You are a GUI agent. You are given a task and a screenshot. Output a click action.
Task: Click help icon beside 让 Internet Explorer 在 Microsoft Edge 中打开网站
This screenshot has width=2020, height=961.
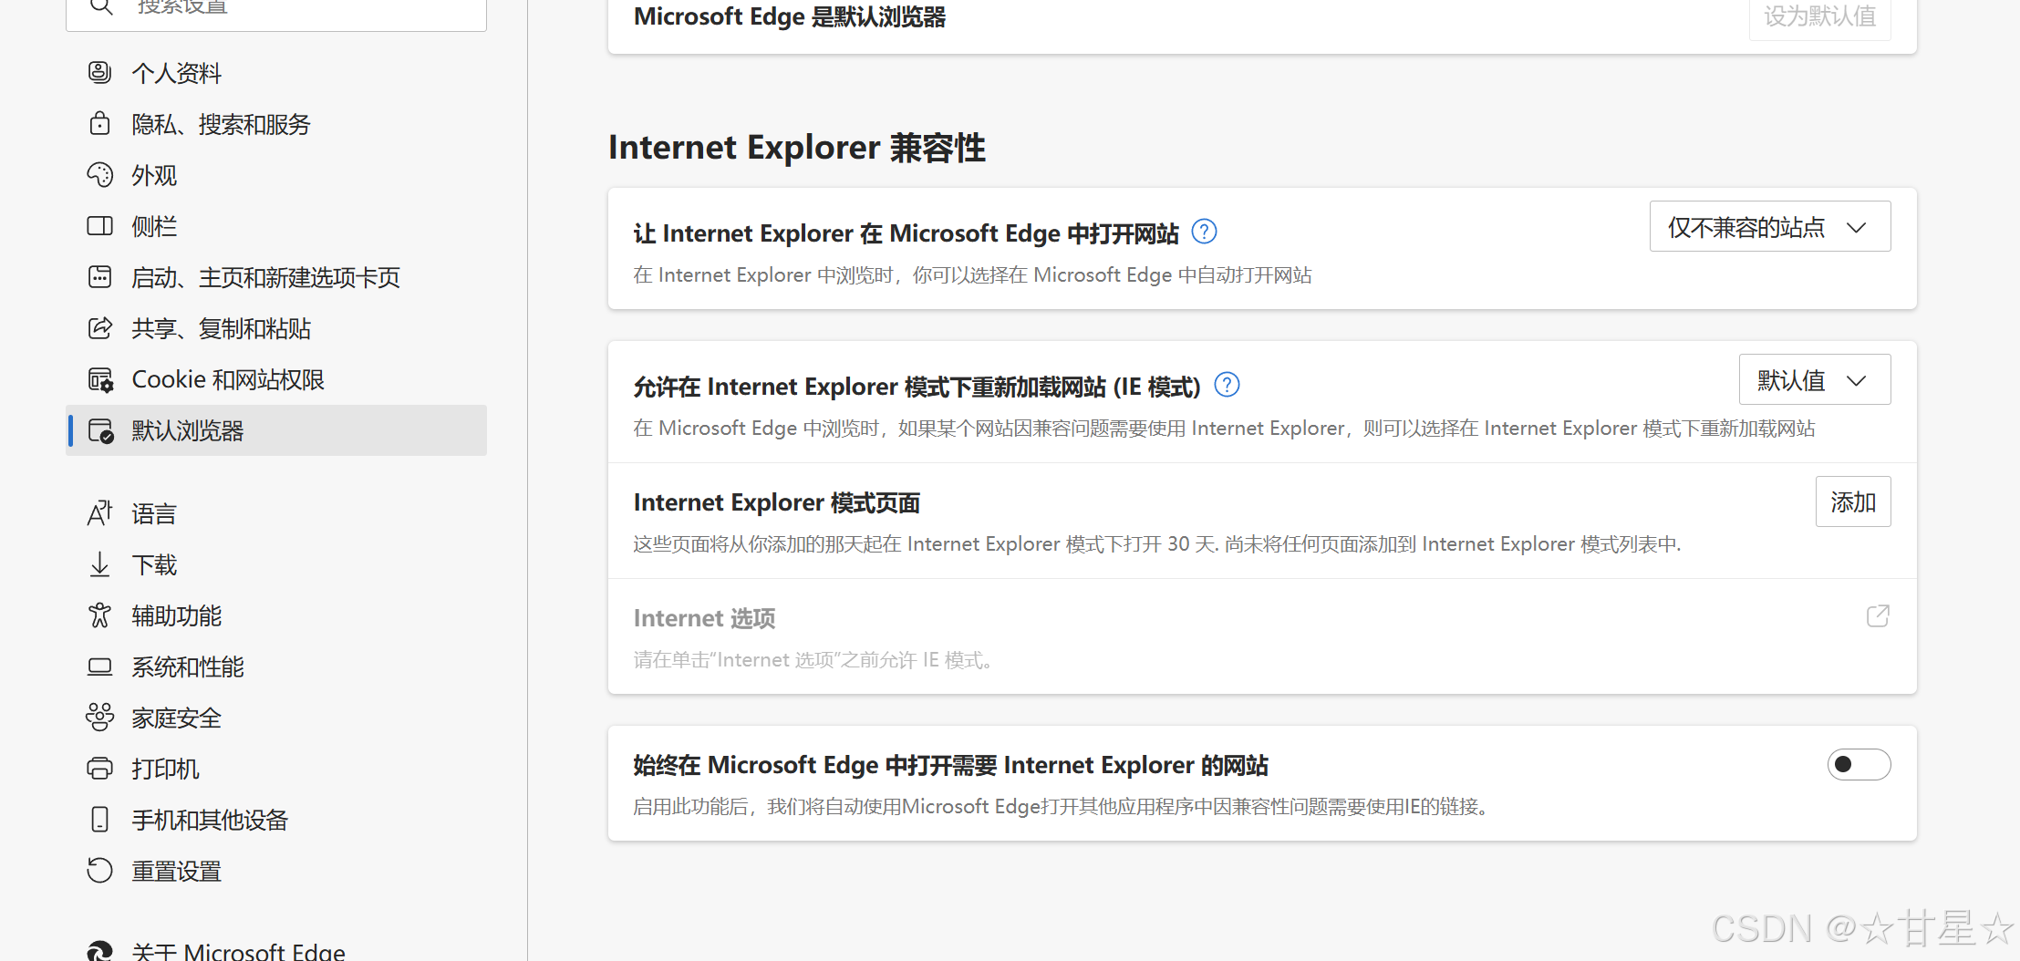(x=1205, y=232)
